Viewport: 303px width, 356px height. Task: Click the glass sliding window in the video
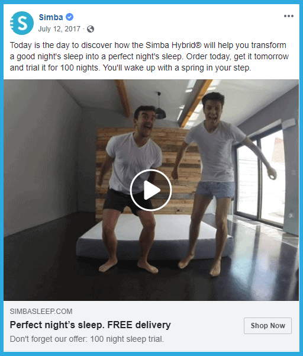[261, 179]
